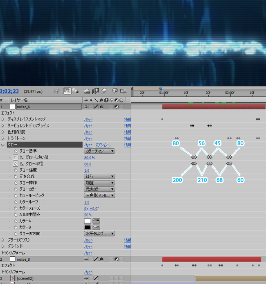The height and width of the screenshot is (284, 266).
Task: Click リセット for ディスプレイスメントマップ effect
Action: click(88, 119)
